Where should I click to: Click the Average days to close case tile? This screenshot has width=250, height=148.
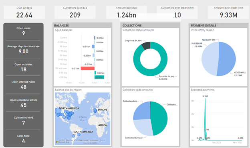[x=23, y=49]
